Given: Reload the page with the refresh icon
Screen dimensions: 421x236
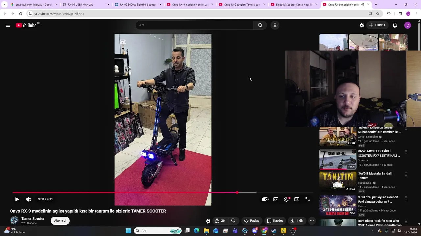Looking at the screenshot, I should coord(20,14).
